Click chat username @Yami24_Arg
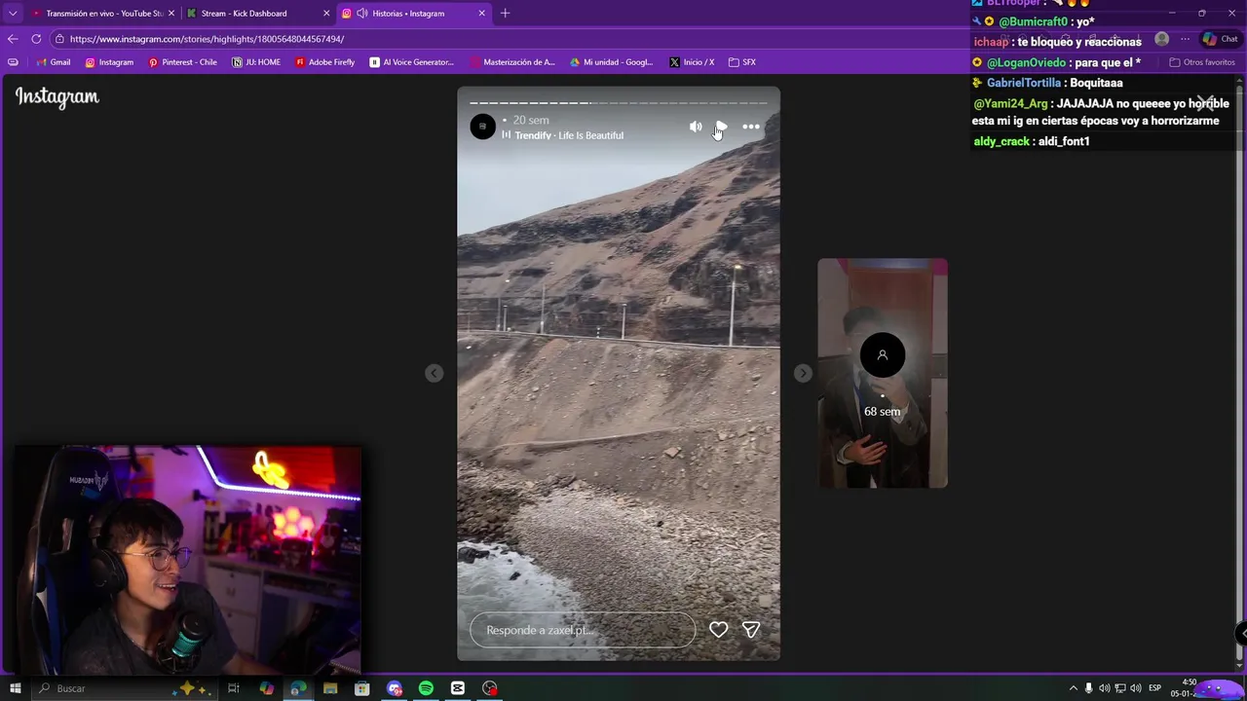 click(x=1010, y=103)
